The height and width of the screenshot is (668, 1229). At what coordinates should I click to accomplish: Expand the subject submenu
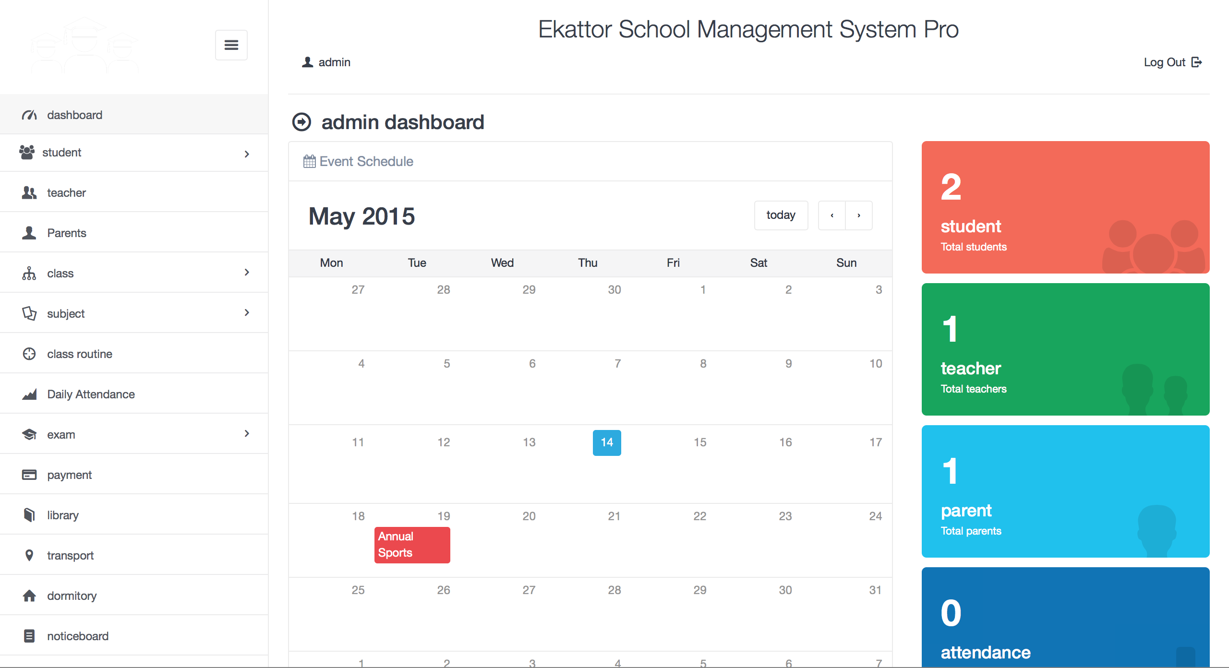click(247, 312)
